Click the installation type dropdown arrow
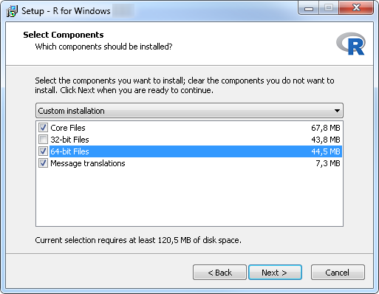 point(337,111)
